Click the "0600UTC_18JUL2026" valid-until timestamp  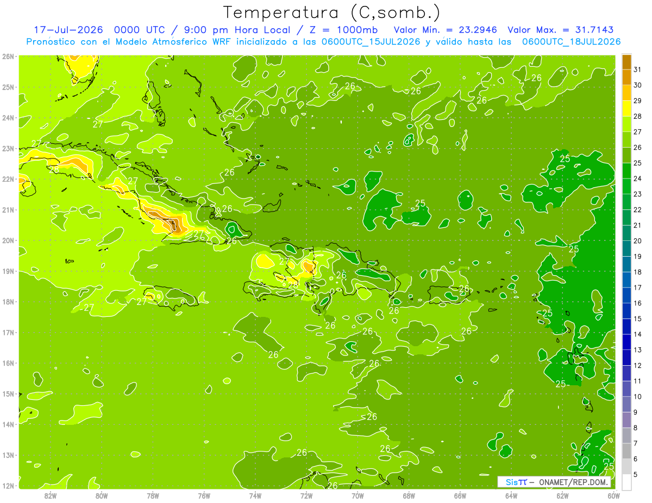point(571,42)
